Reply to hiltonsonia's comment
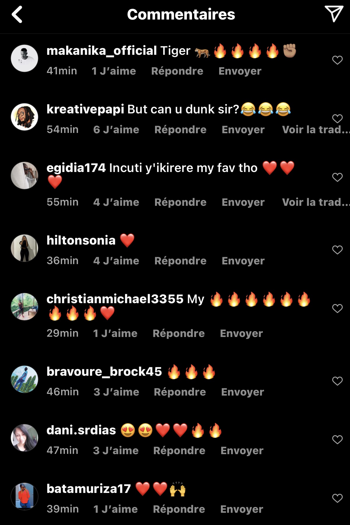Image resolution: width=350 pixels, height=525 pixels. tap(180, 261)
